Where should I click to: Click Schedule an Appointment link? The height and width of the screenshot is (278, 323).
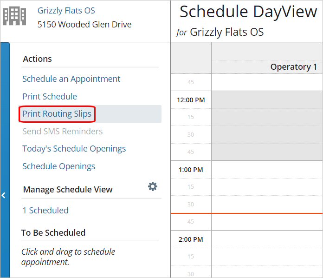71,79
